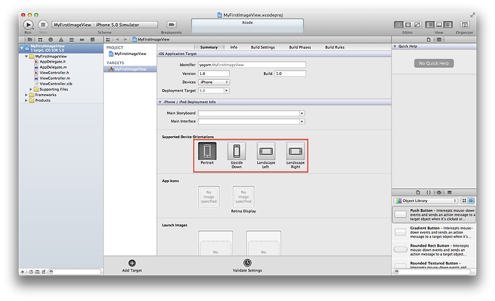Run the project with the Run button
Screen dimensions: 495x301
pyautogui.click(x=28, y=25)
